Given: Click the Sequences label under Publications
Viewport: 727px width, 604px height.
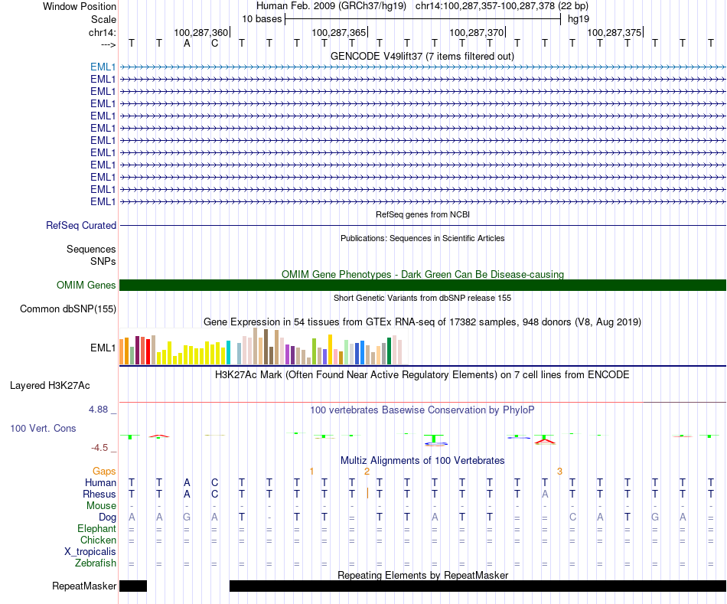Looking at the screenshot, I should point(91,249).
